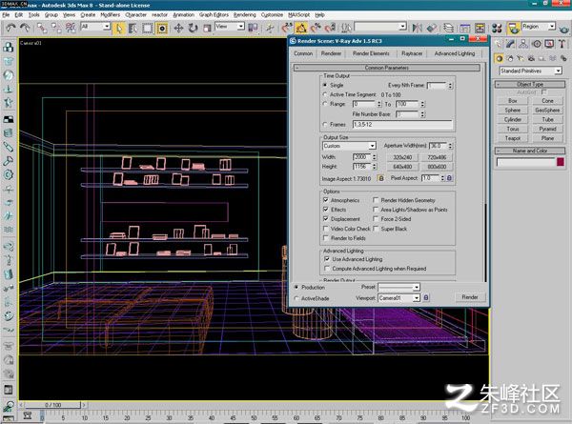Screen dimensions: 572x424
Task: Uncheck the Displacement option
Action: (x=326, y=219)
